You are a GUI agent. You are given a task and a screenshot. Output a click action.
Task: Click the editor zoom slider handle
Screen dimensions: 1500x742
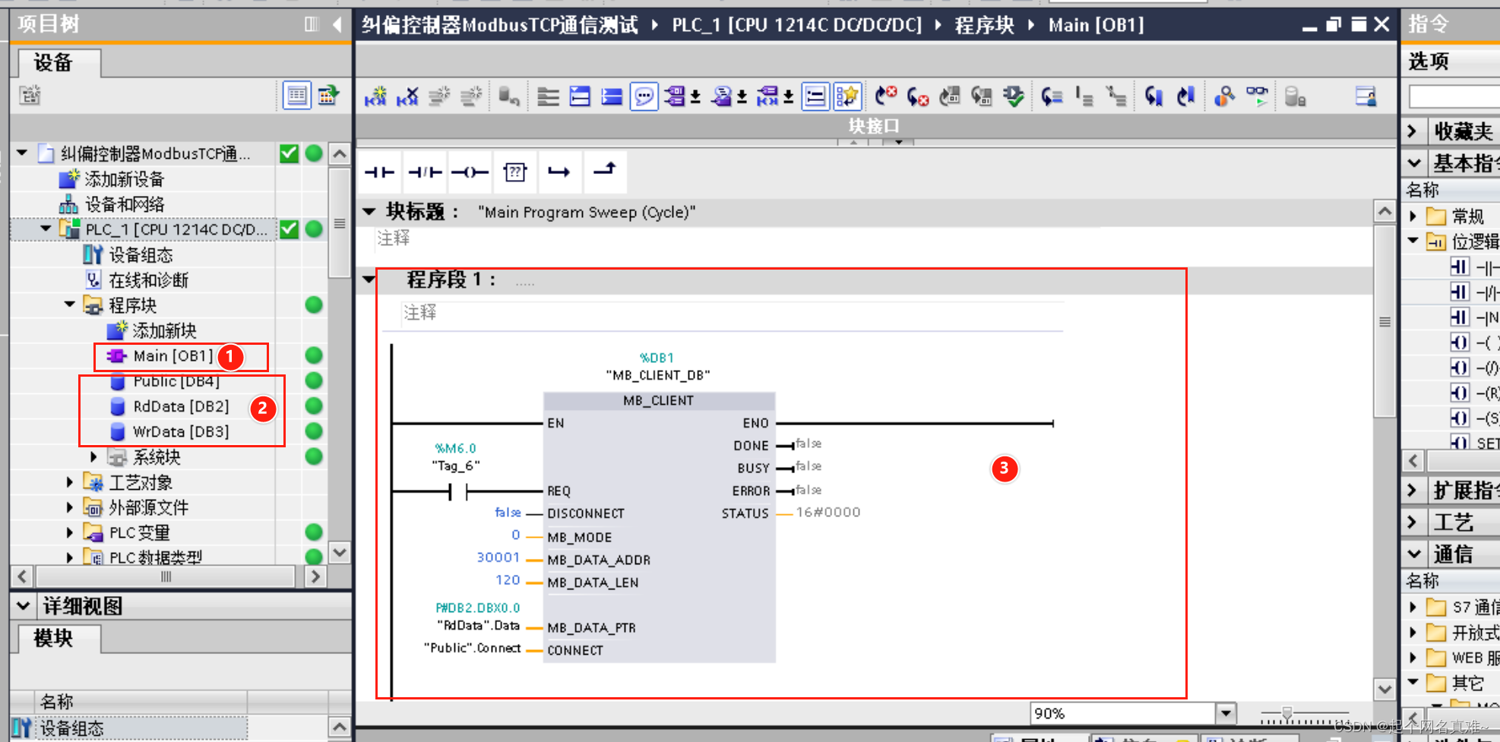[1286, 714]
